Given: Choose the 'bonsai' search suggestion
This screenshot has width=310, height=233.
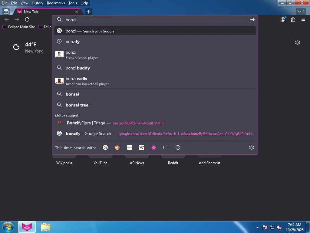Looking at the screenshot, I should click(x=155, y=94).
